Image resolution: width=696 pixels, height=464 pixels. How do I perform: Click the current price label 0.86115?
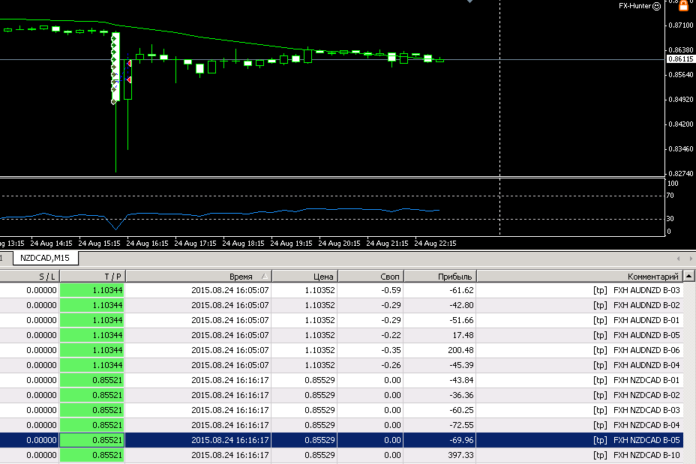tap(681, 59)
